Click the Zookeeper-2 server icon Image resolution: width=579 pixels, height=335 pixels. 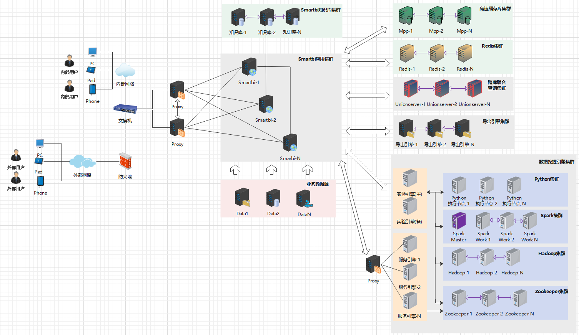coord(489,298)
